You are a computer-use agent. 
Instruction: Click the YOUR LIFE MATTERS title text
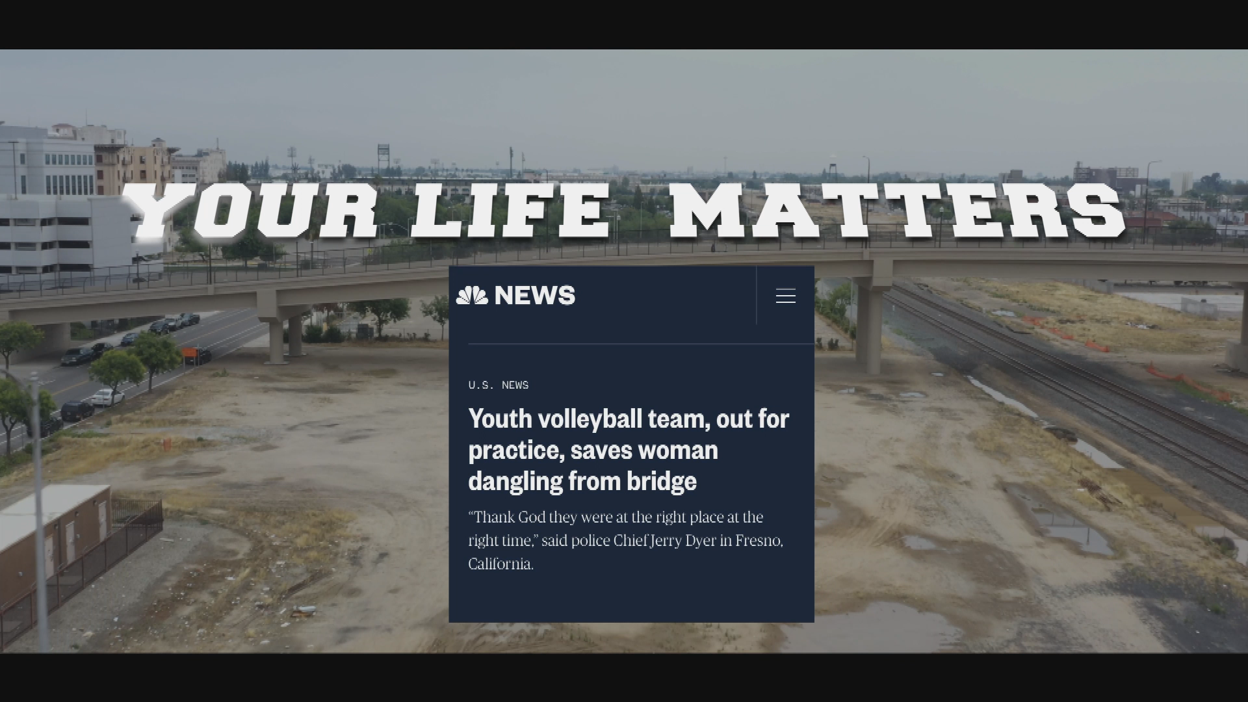pyautogui.click(x=625, y=211)
